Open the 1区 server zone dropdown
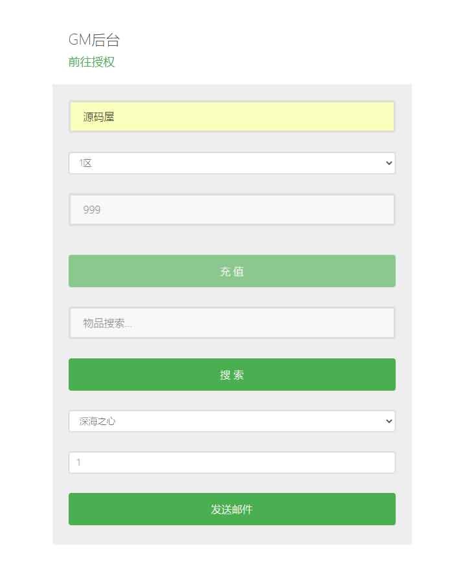 tap(232, 163)
